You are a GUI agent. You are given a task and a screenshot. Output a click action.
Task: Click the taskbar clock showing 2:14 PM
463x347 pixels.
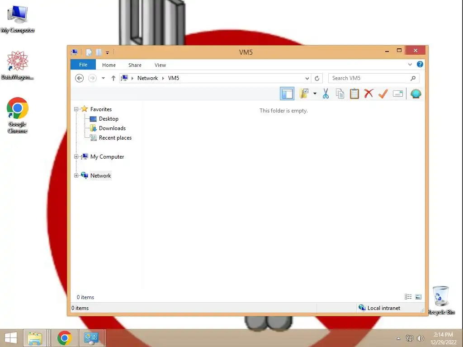tap(443, 338)
